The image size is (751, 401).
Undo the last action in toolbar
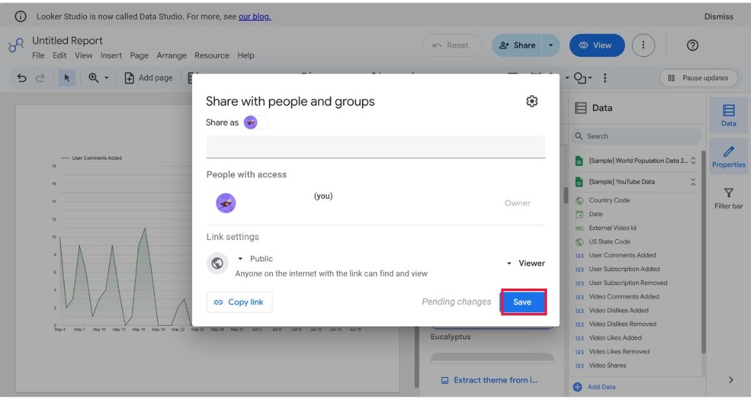pos(22,78)
